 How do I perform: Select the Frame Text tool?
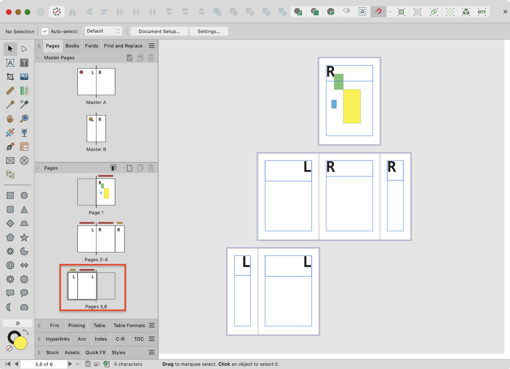(10, 63)
